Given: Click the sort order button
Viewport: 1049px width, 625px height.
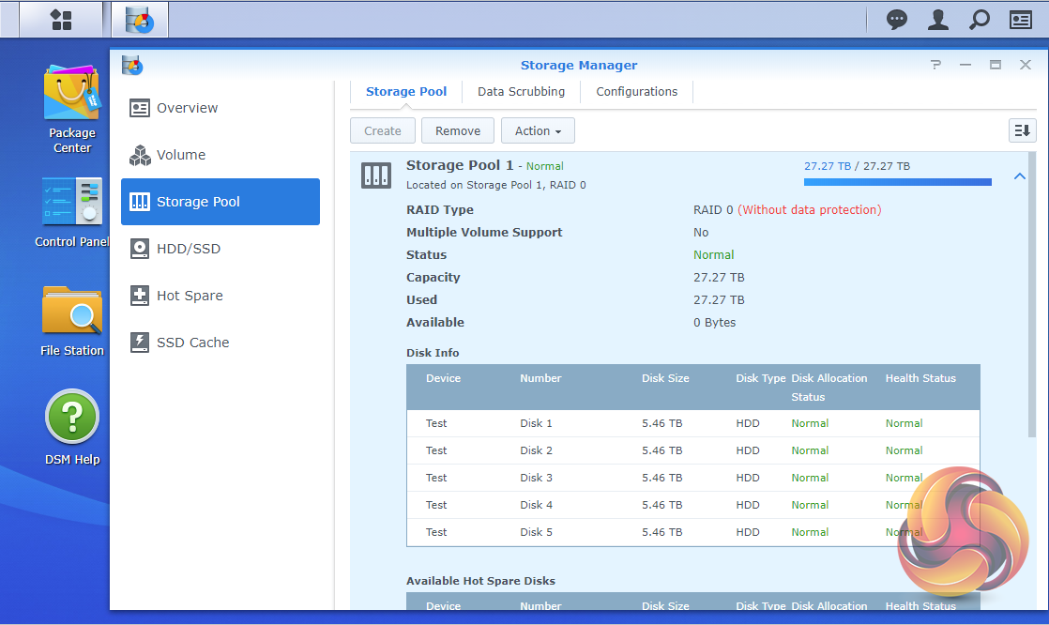Looking at the screenshot, I should coord(1022,130).
